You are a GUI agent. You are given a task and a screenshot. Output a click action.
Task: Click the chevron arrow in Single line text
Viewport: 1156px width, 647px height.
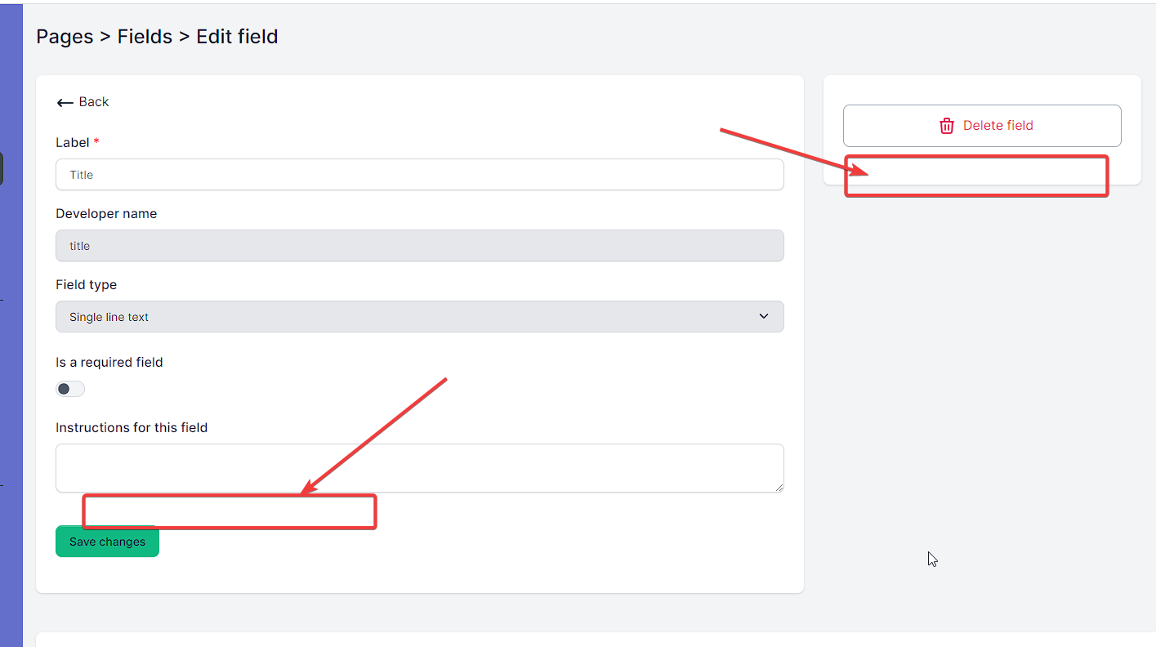pyautogui.click(x=764, y=316)
